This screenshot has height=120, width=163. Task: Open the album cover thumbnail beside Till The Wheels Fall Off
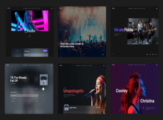click(x=44, y=80)
